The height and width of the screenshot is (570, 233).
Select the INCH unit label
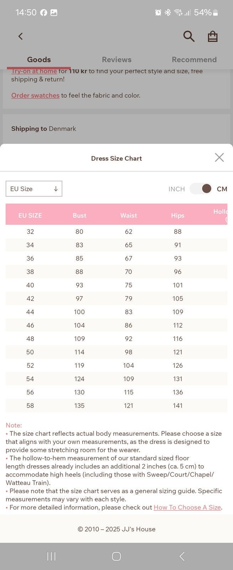(176, 189)
